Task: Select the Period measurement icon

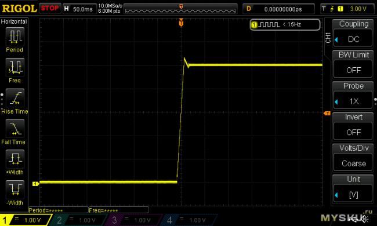Action: click(x=15, y=37)
